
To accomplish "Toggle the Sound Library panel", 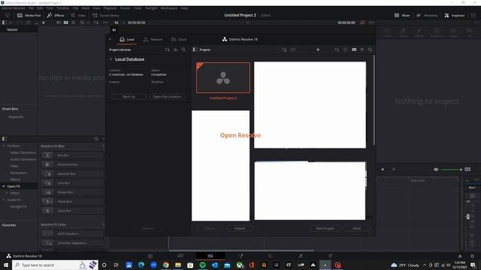I will point(105,15).
